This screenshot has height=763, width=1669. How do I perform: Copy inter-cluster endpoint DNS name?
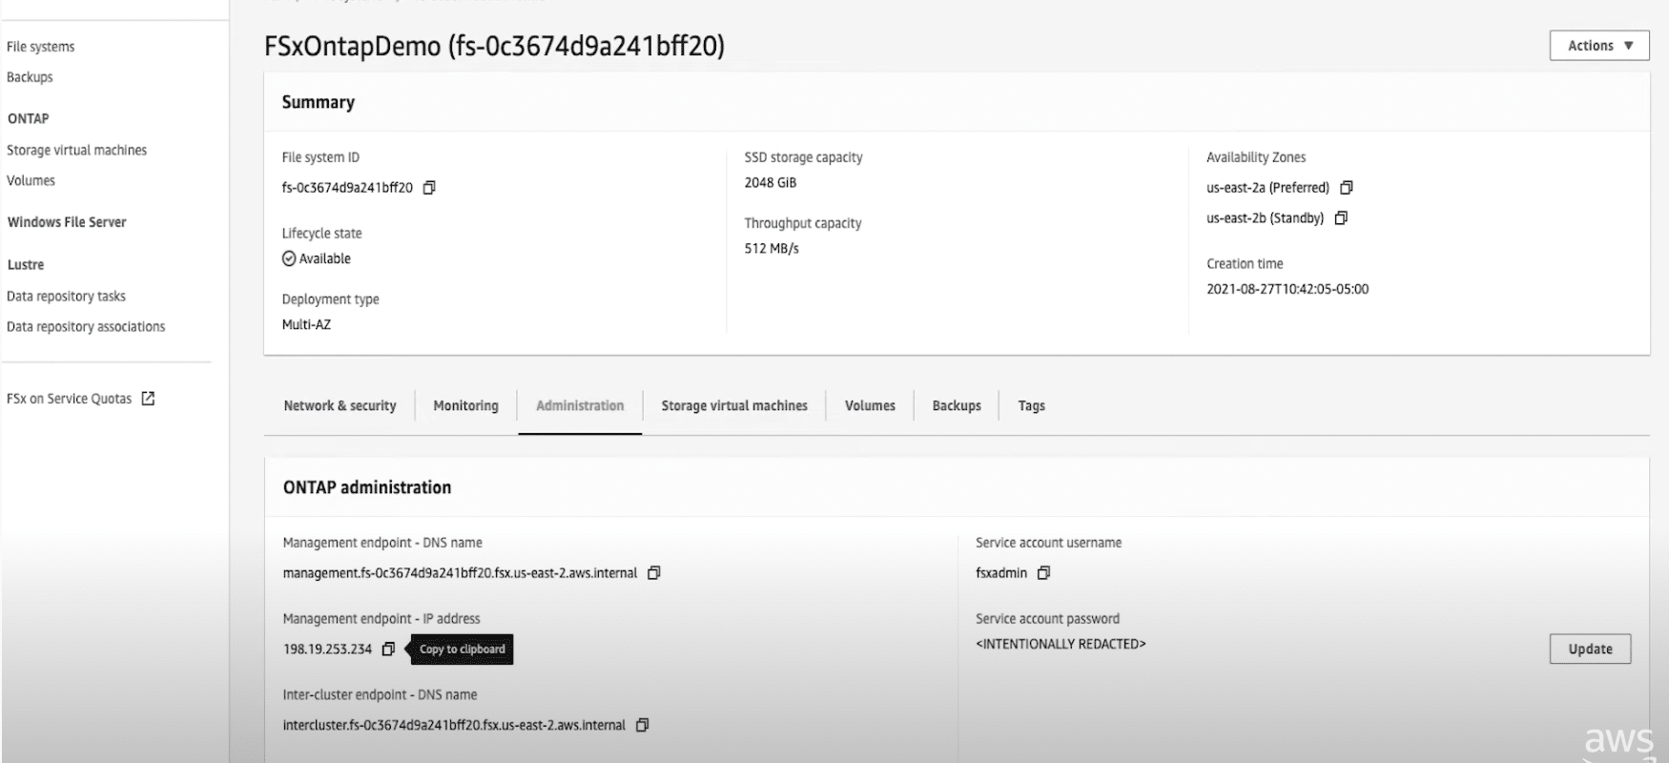(x=643, y=726)
